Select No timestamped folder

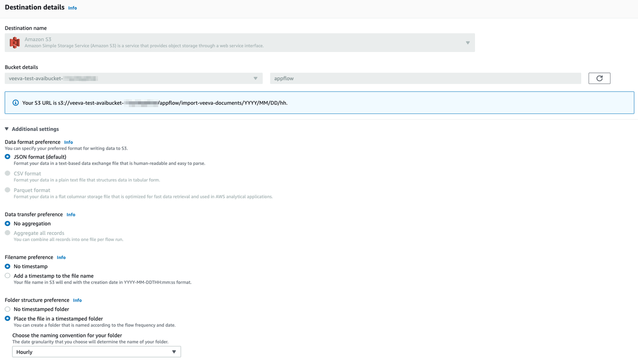pyautogui.click(x=7, y=309)
